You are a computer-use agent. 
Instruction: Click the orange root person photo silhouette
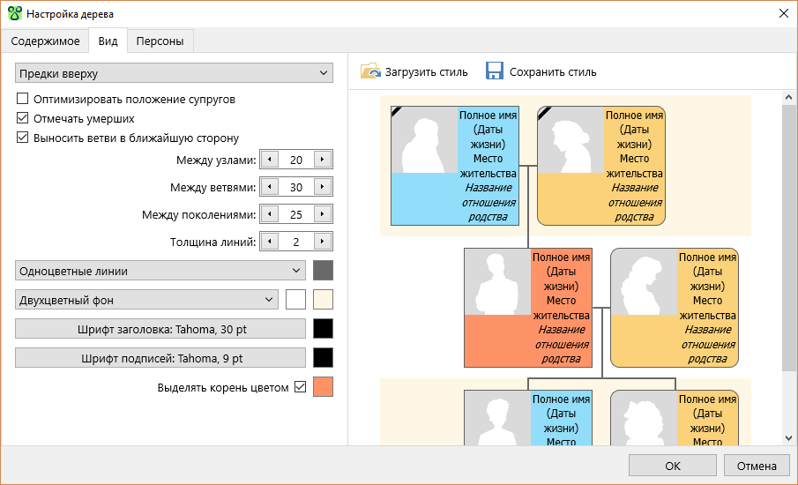pos(497,282)
